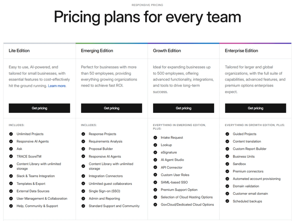Screen dimensions: 293x221
Task: Click the checkmark beside Scheduled backups
Action: coord(227,201)
